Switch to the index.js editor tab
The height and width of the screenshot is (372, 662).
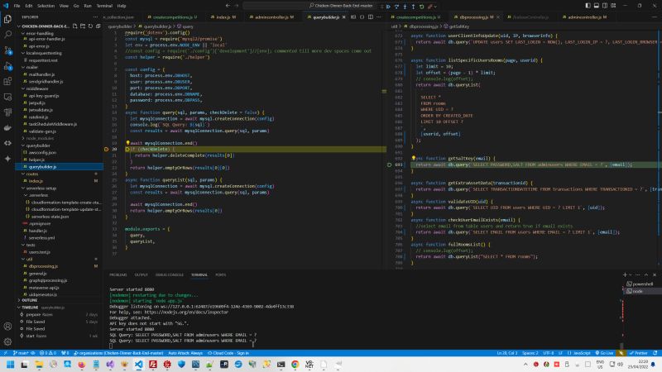click(223, 17)
